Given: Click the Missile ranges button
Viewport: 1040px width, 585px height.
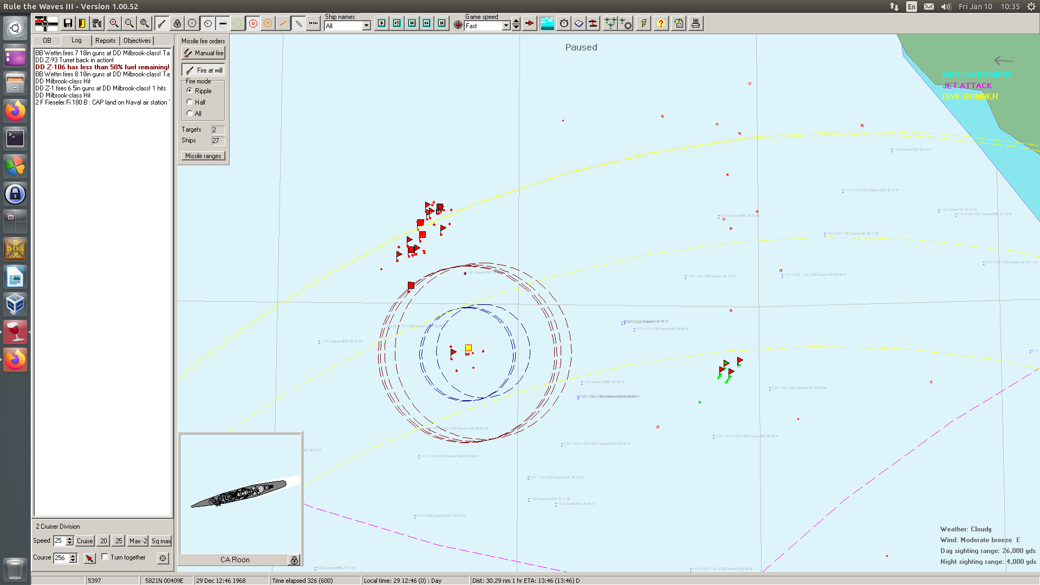Looking at the screenshot, I should tap(203, 156).
